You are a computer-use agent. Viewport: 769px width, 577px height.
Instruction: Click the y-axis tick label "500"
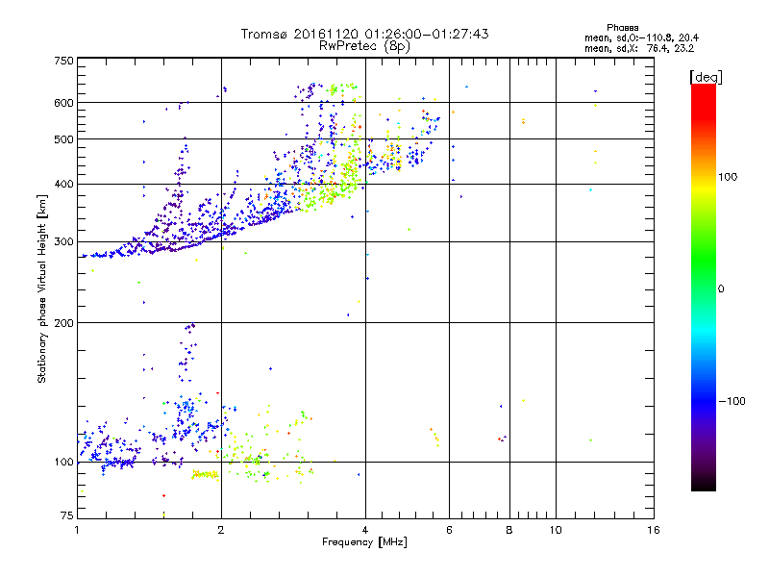click(64, 139)
